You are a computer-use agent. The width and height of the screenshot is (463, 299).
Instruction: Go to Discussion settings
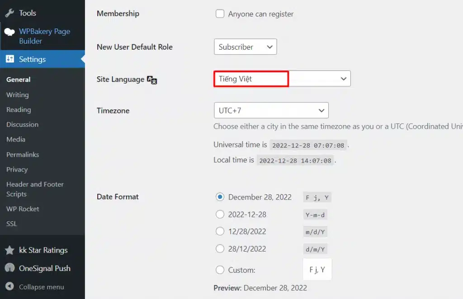point(22,124)
